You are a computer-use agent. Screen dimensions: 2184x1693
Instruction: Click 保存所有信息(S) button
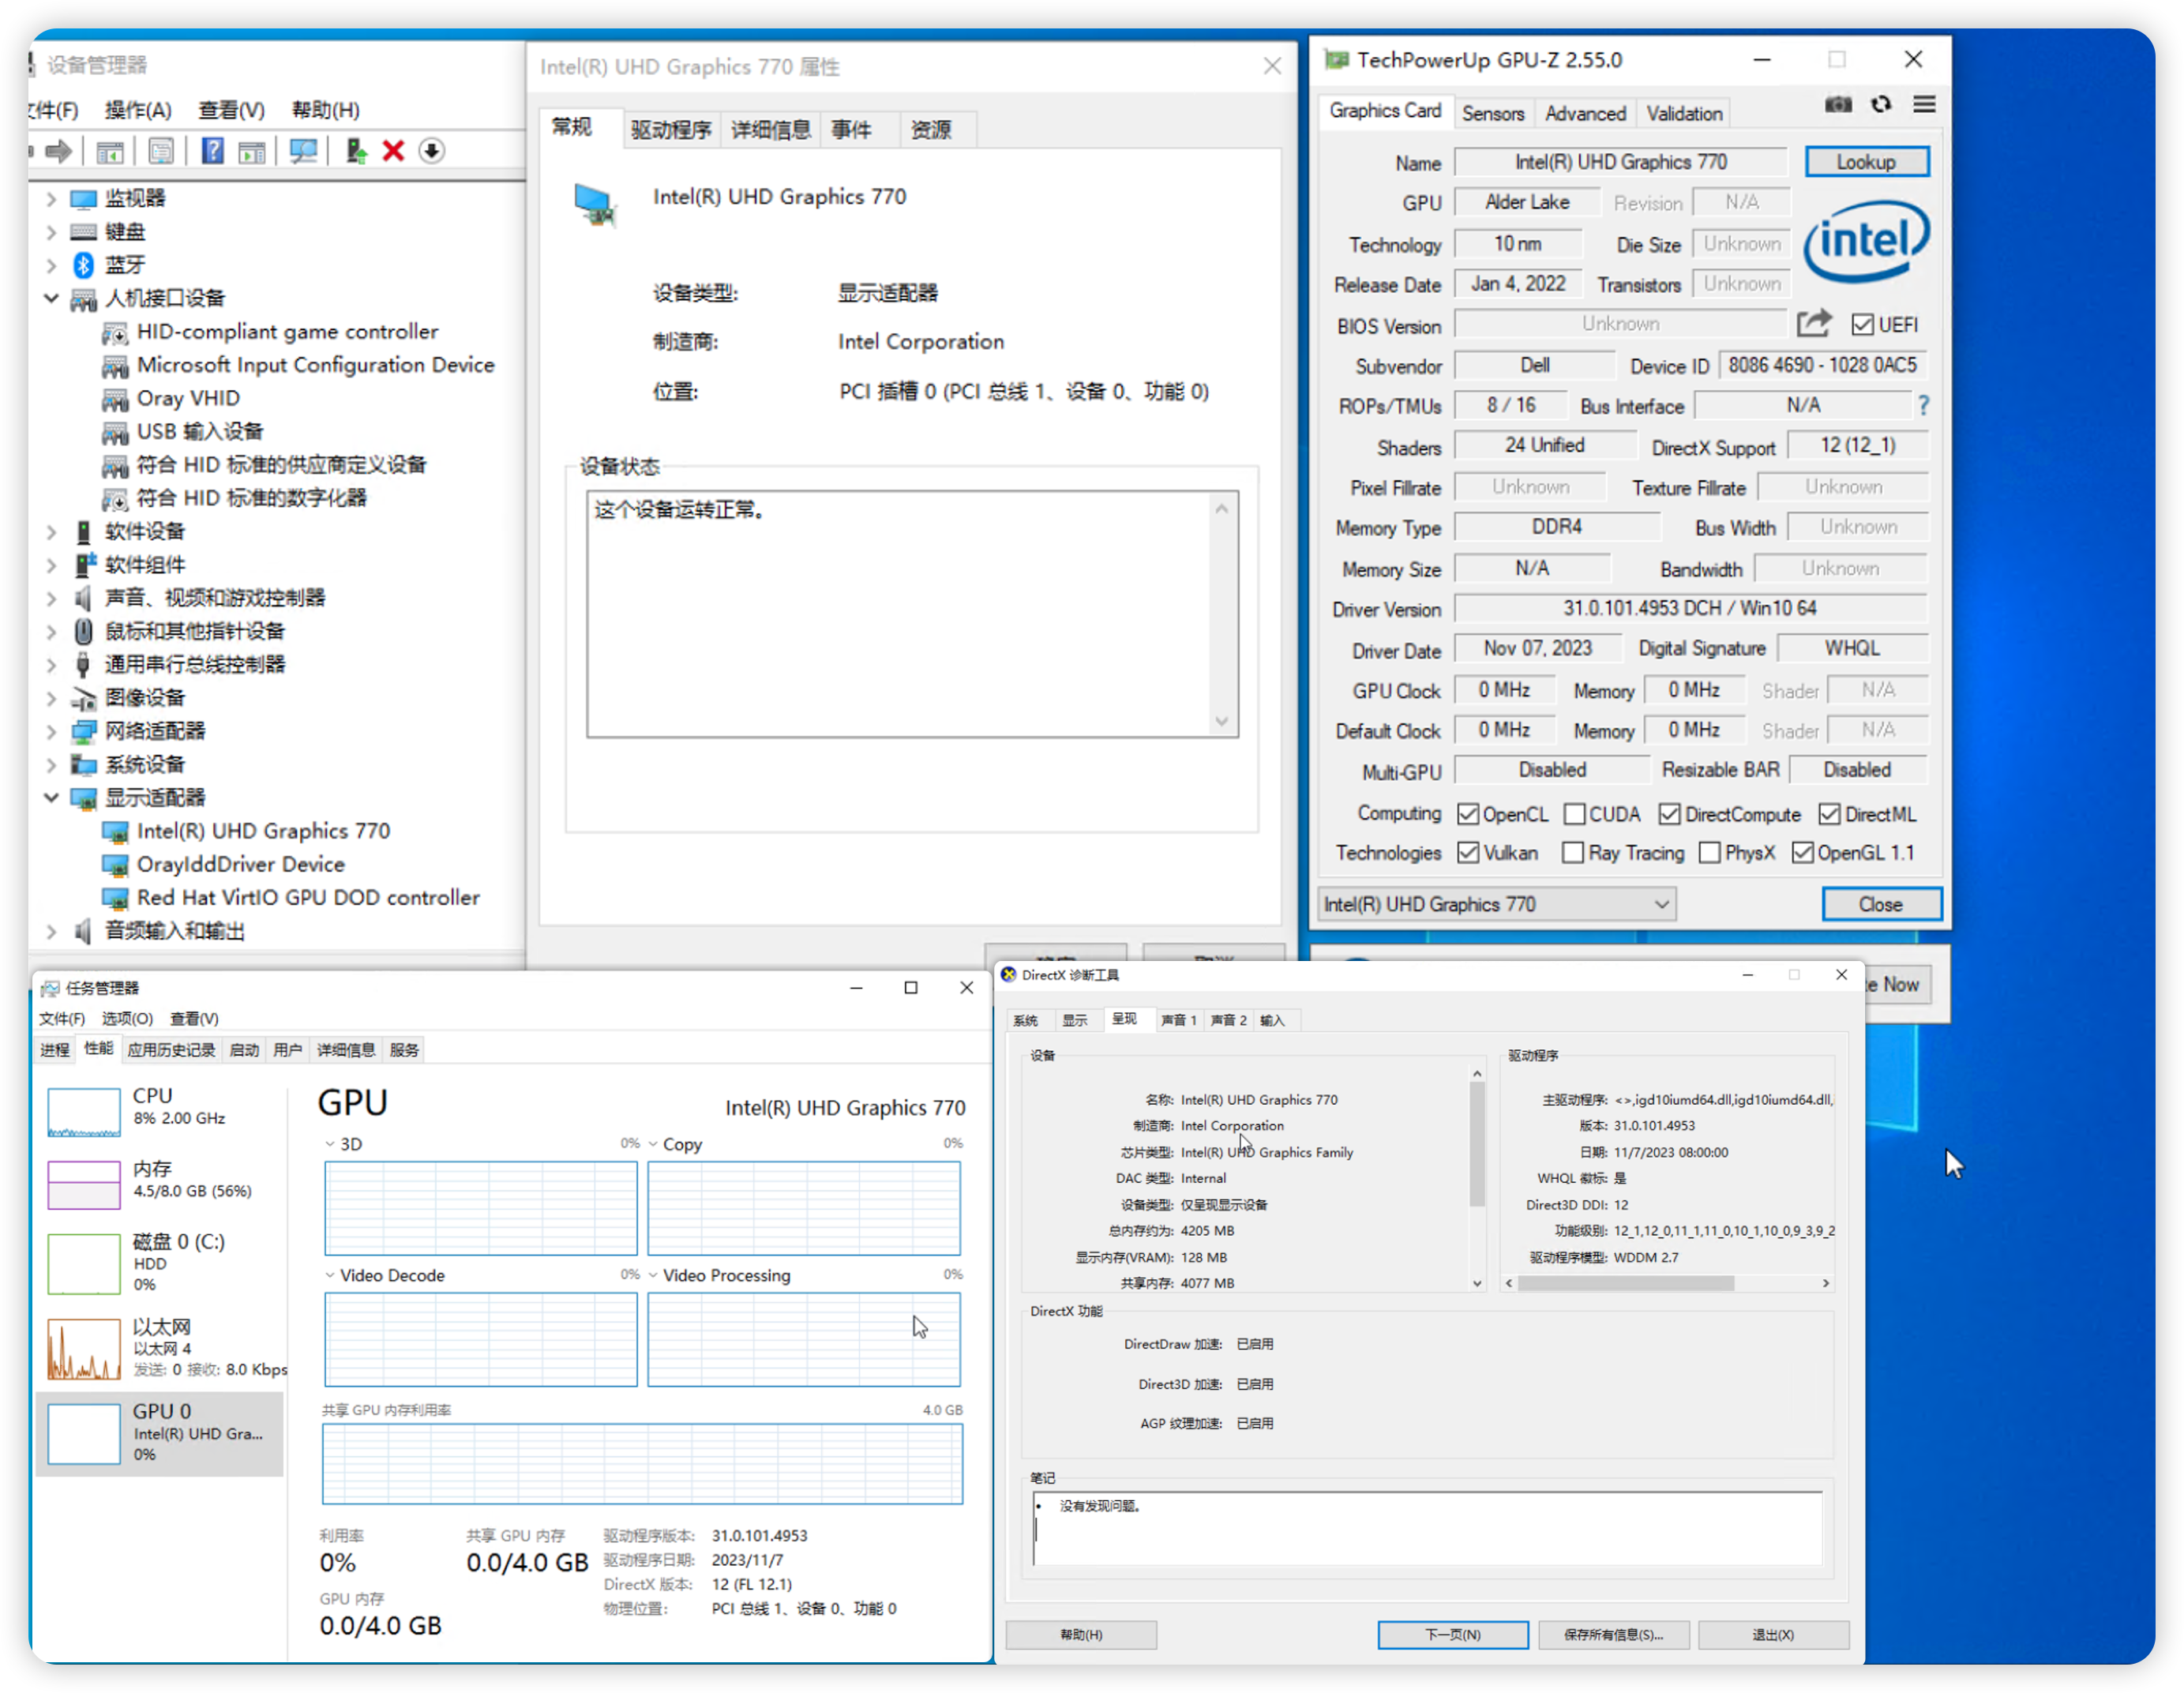(x=1613, y=1634)
